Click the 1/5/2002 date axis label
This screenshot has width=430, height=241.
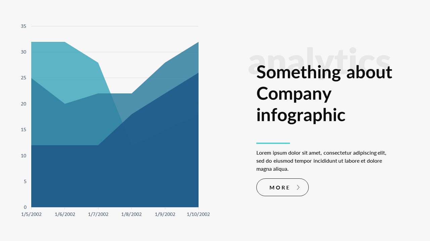[31, 214]
